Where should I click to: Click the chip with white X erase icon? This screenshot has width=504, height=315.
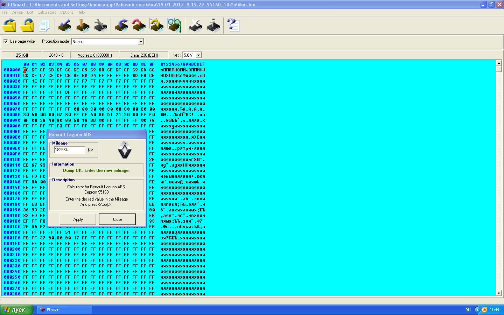point(195,26)
